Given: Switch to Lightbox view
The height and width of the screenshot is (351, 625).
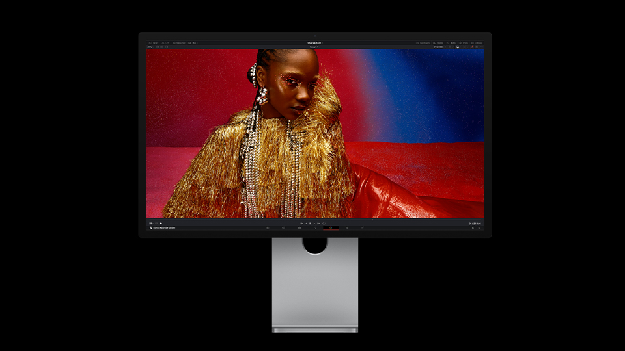Looking at the screenshot, I should pos(477,43).
